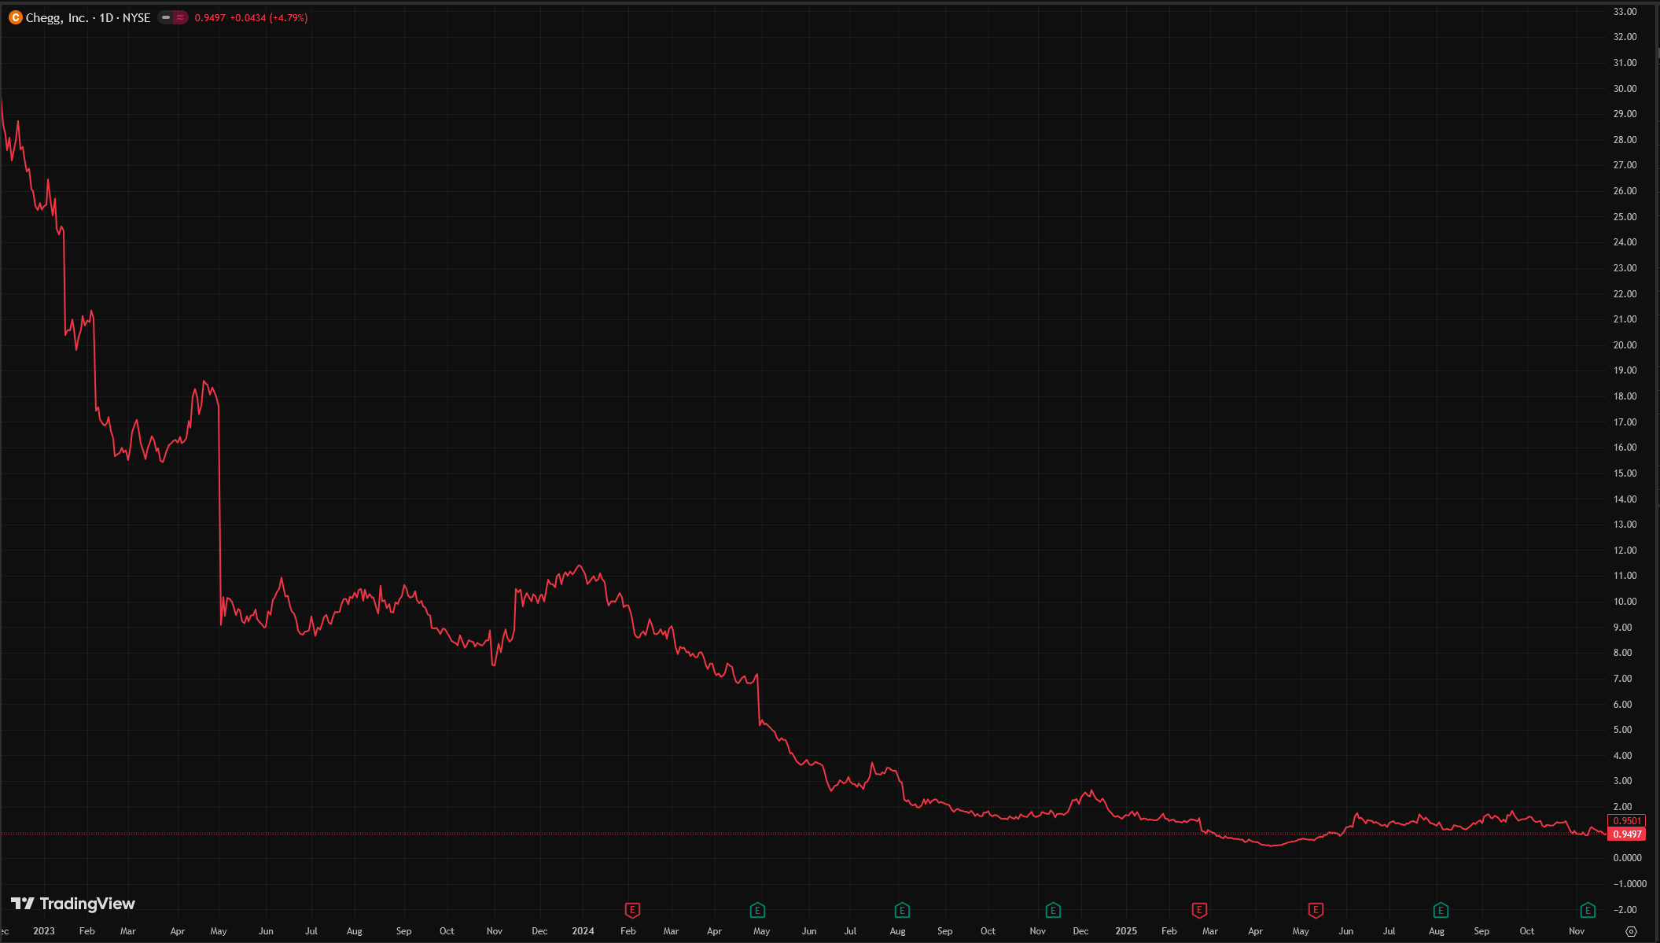The height and width of the screenshot is (943, 1660).
Task: Click the green earnings E marker near Aug 2024
Action: 901,909
